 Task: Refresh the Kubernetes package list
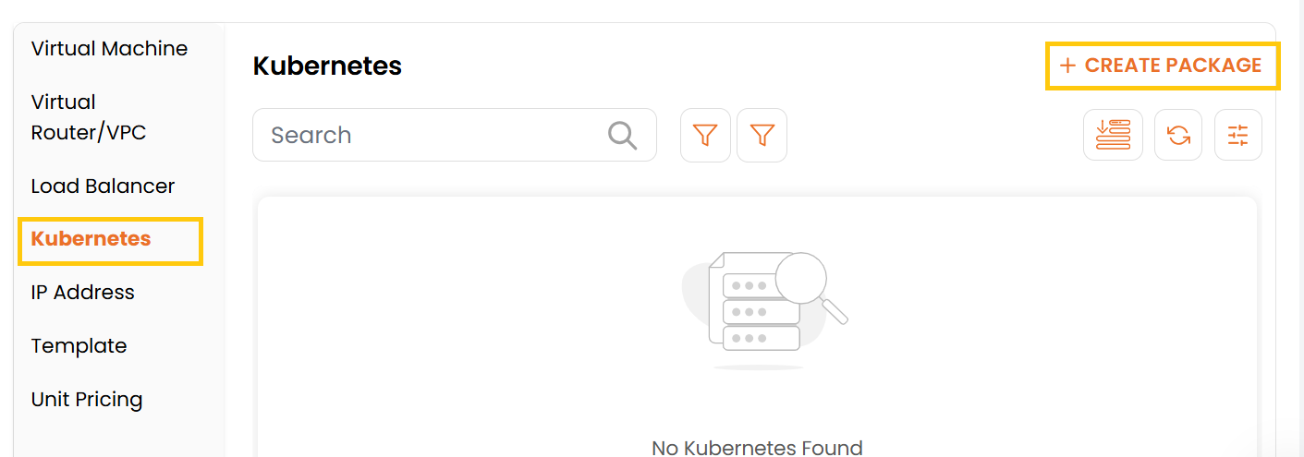coord(1178,136)
